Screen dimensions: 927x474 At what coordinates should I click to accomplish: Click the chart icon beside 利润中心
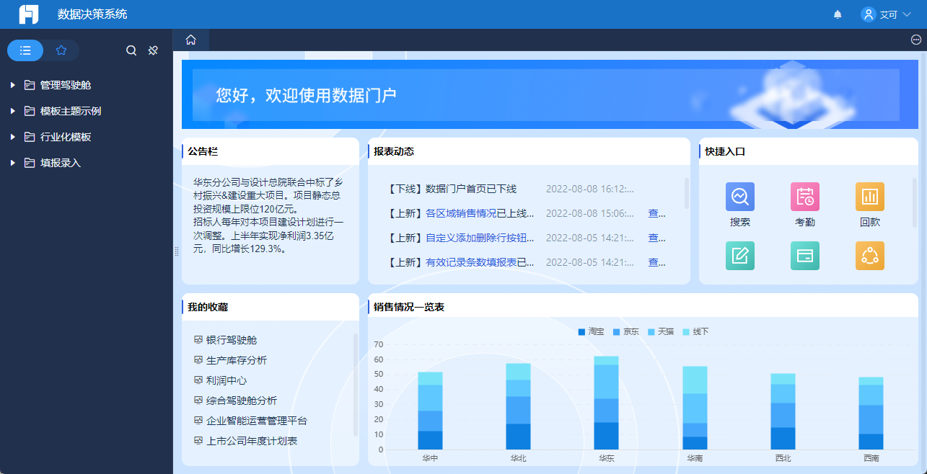[x=198, y=380]
